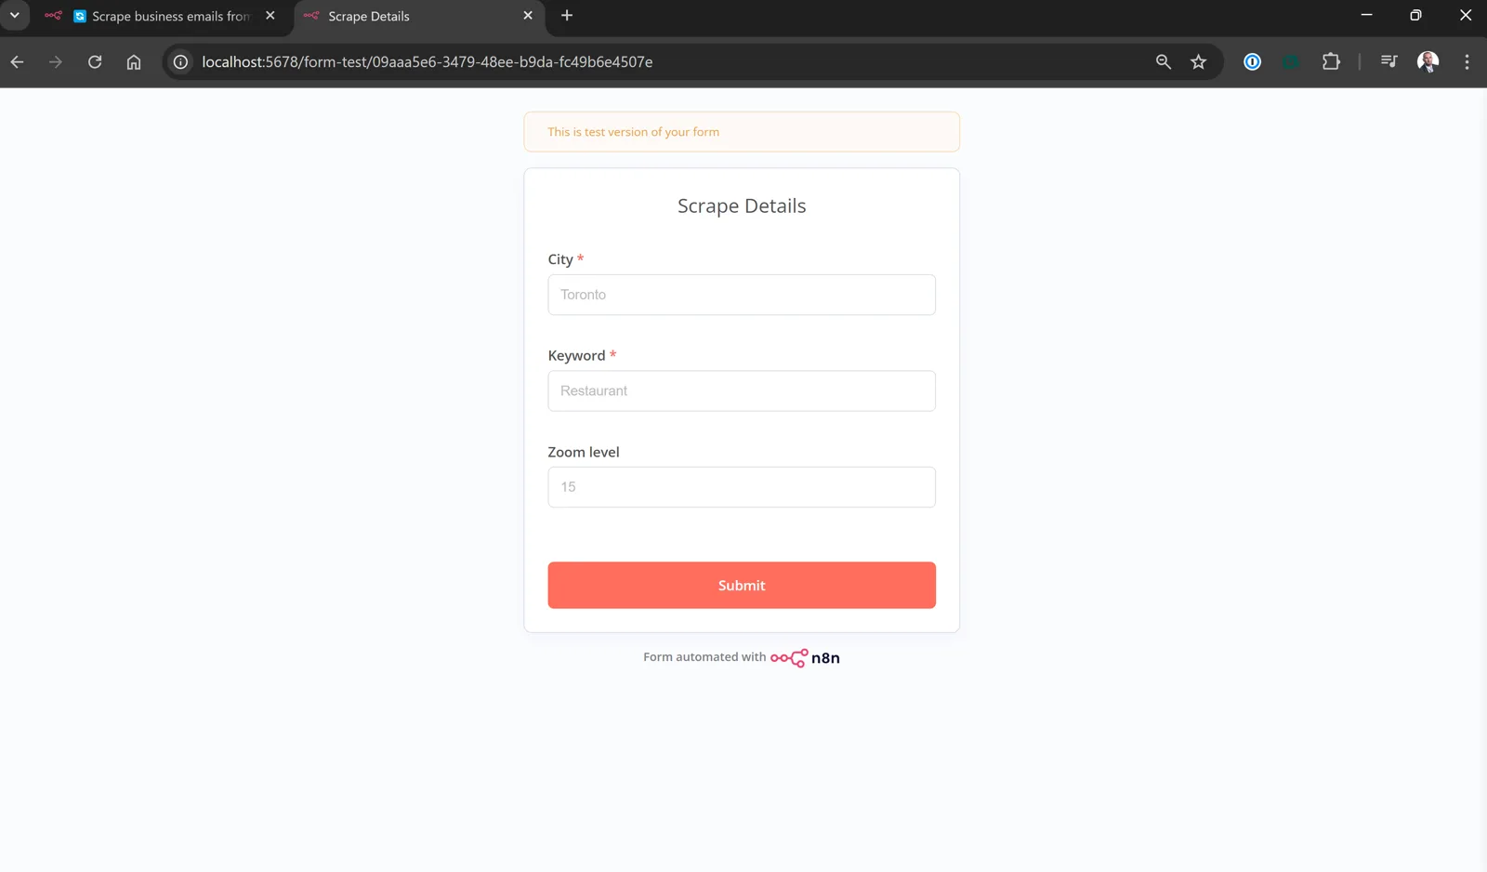Click the browser back arrow
Viewport: 1487px width, 872px height.
click(x=17, y=61)
